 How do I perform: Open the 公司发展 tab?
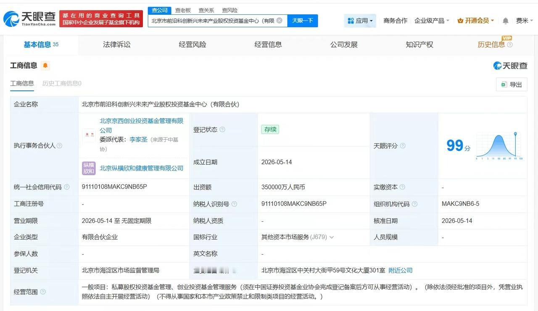344,45
